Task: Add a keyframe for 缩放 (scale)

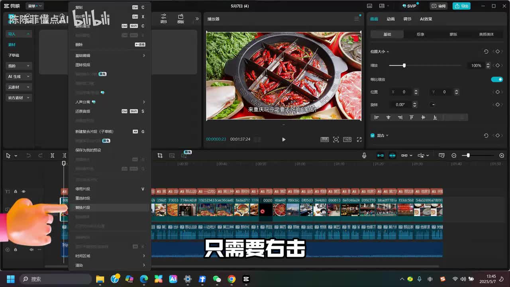Action: click(x=497, y=65)
